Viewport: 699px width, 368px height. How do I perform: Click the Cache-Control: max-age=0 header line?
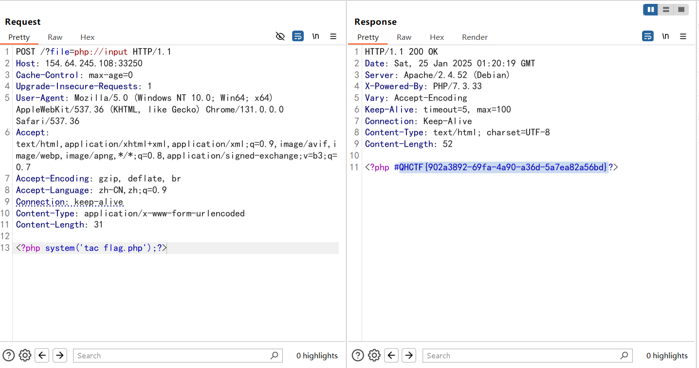(74, 75)
